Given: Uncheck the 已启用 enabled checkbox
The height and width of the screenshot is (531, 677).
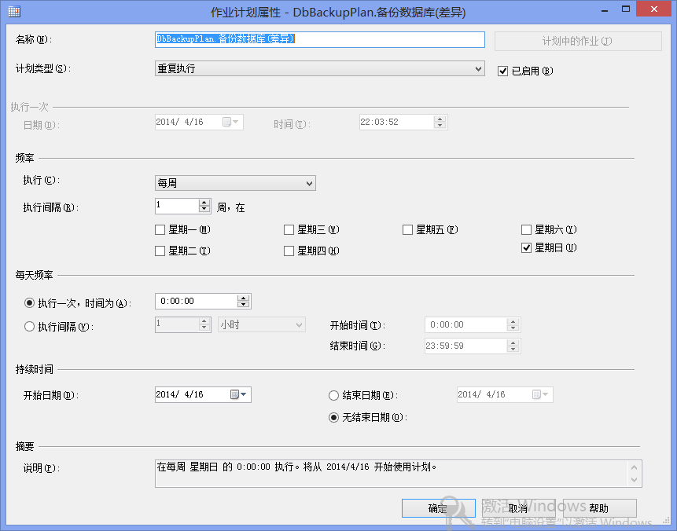Looking at the screenshot, I should click(x=503, y=71).
